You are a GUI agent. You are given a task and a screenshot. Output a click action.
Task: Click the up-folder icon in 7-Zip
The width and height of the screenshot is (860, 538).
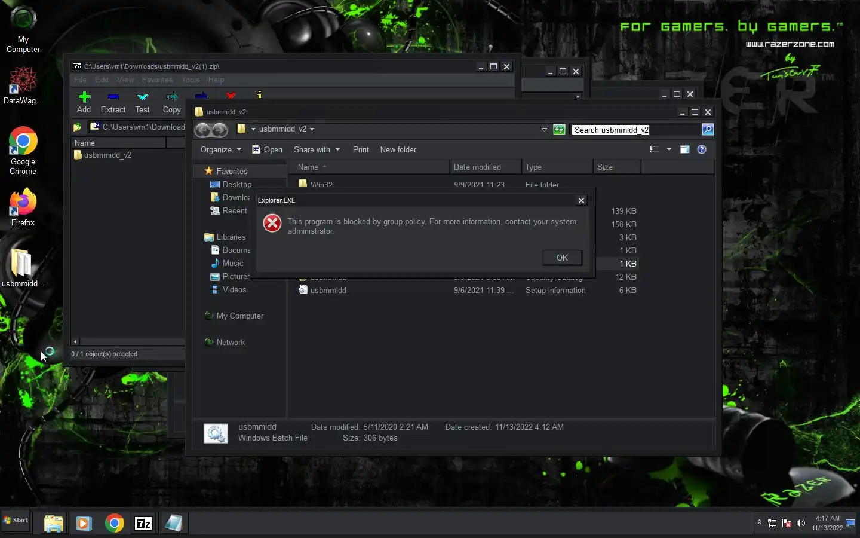pyautogui.click(x=77, y=127)
